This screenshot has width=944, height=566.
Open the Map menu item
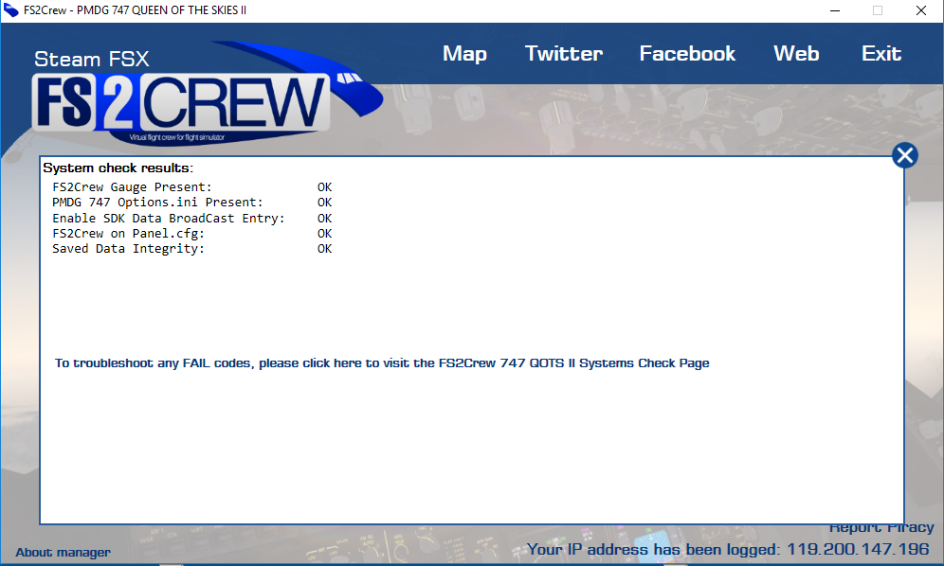(464, 54)
